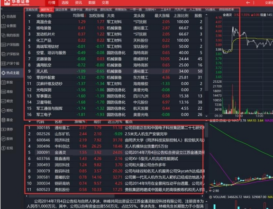Open column menu arrow beside 代码 header
The image size is (273, 209).
[29, 122]
